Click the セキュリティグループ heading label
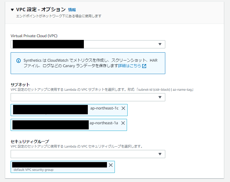The height and width of the screenshot is (182, 230). [x=30, y=141]
